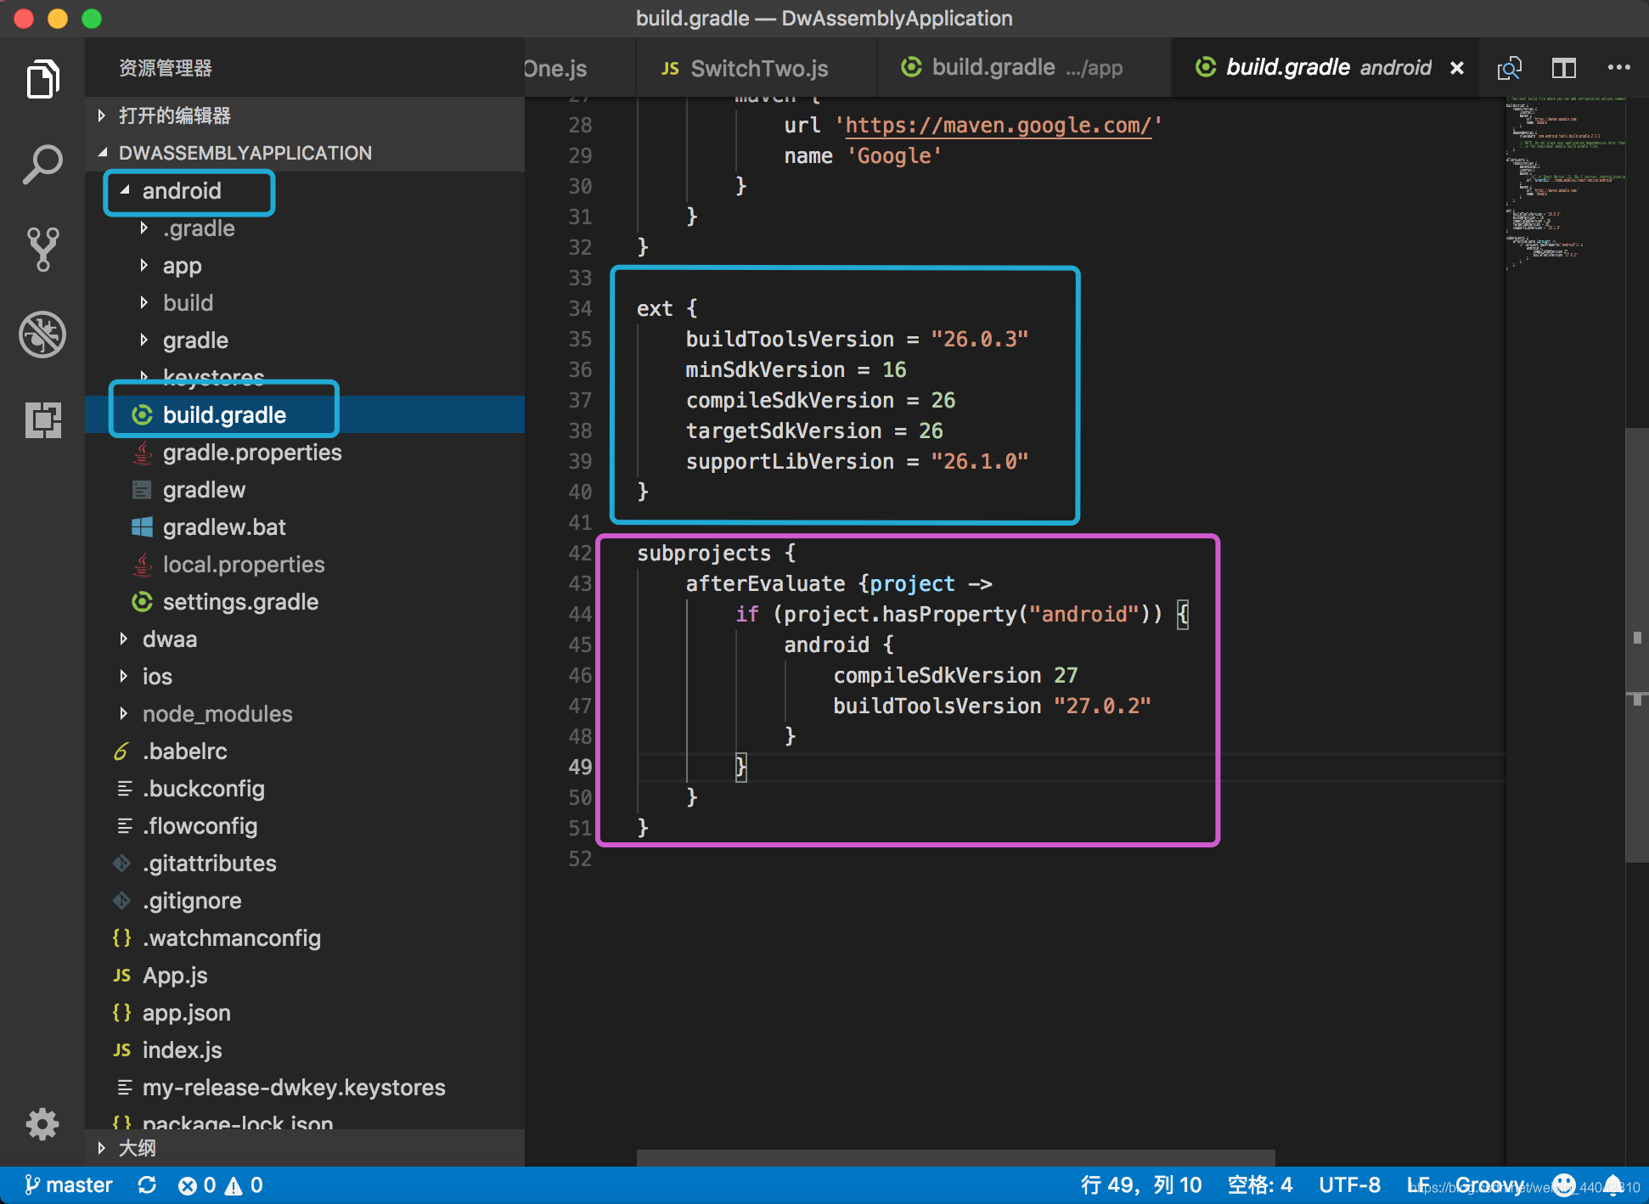The image size is (1649, 1204).
Task: Expand the gradle folder
Action: (x=305, y=340)
